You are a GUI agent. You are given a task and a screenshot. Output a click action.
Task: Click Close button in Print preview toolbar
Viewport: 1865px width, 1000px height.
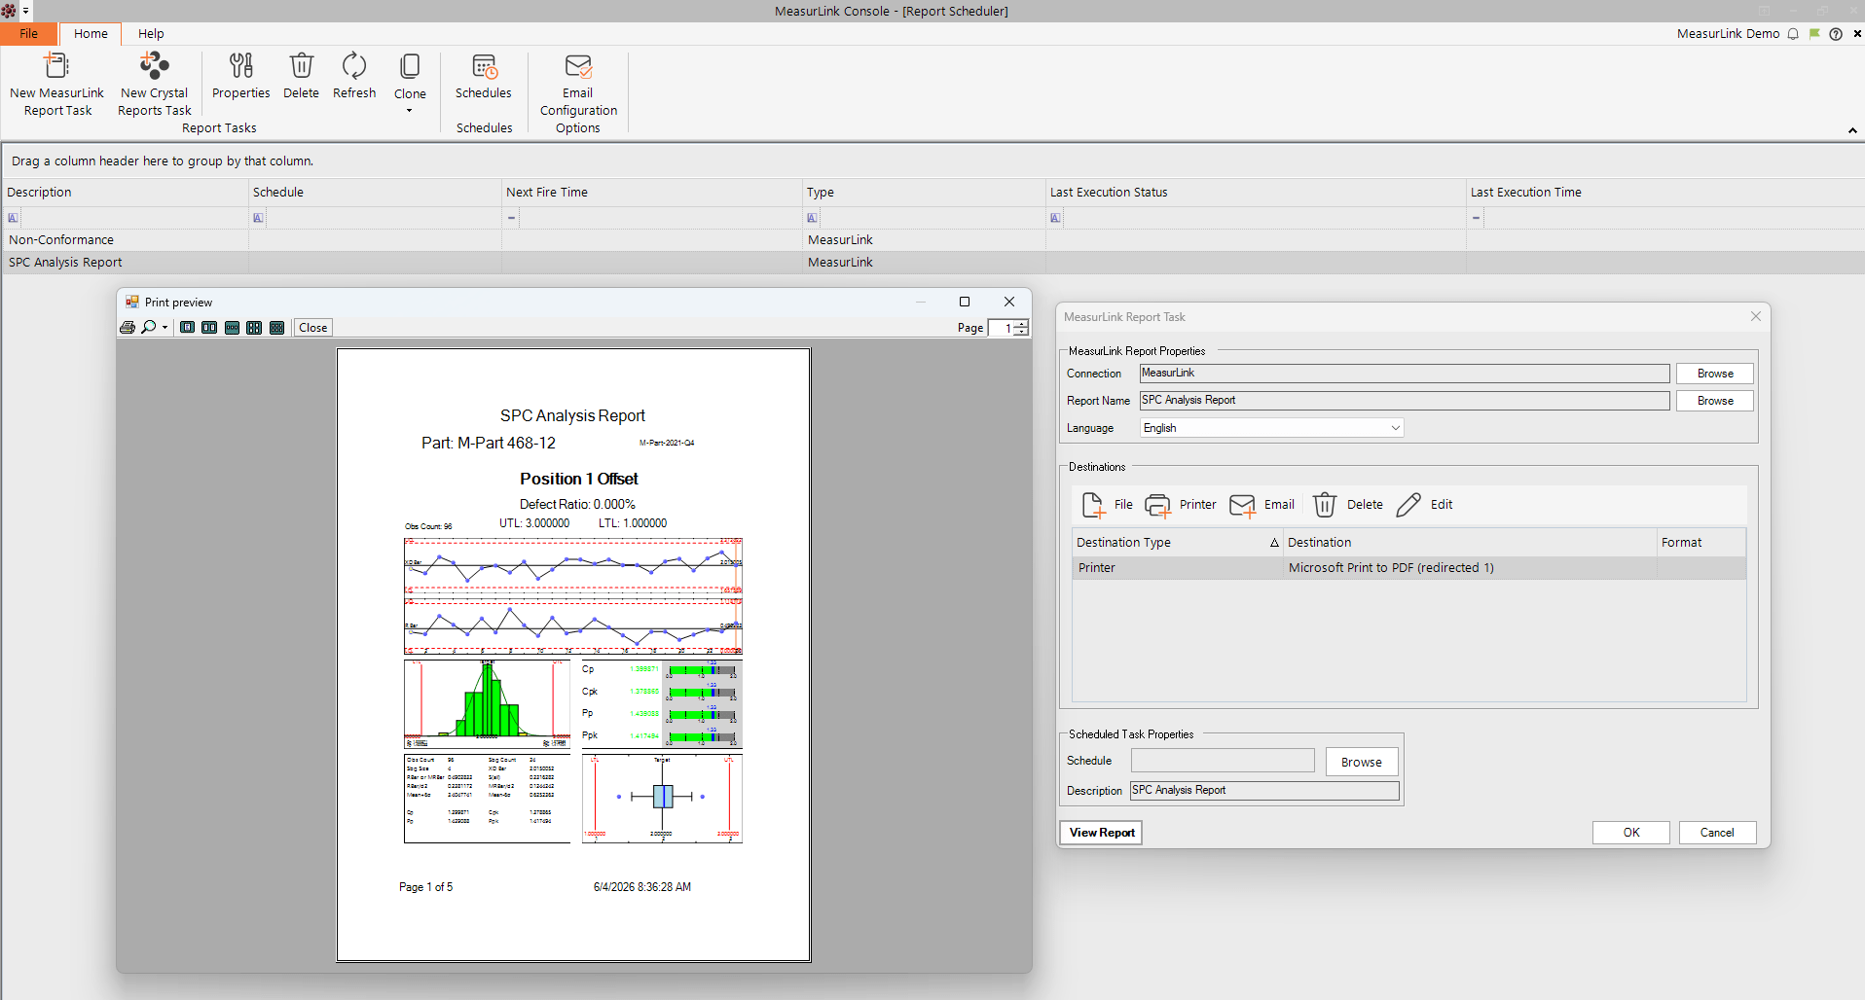[312, 328]
